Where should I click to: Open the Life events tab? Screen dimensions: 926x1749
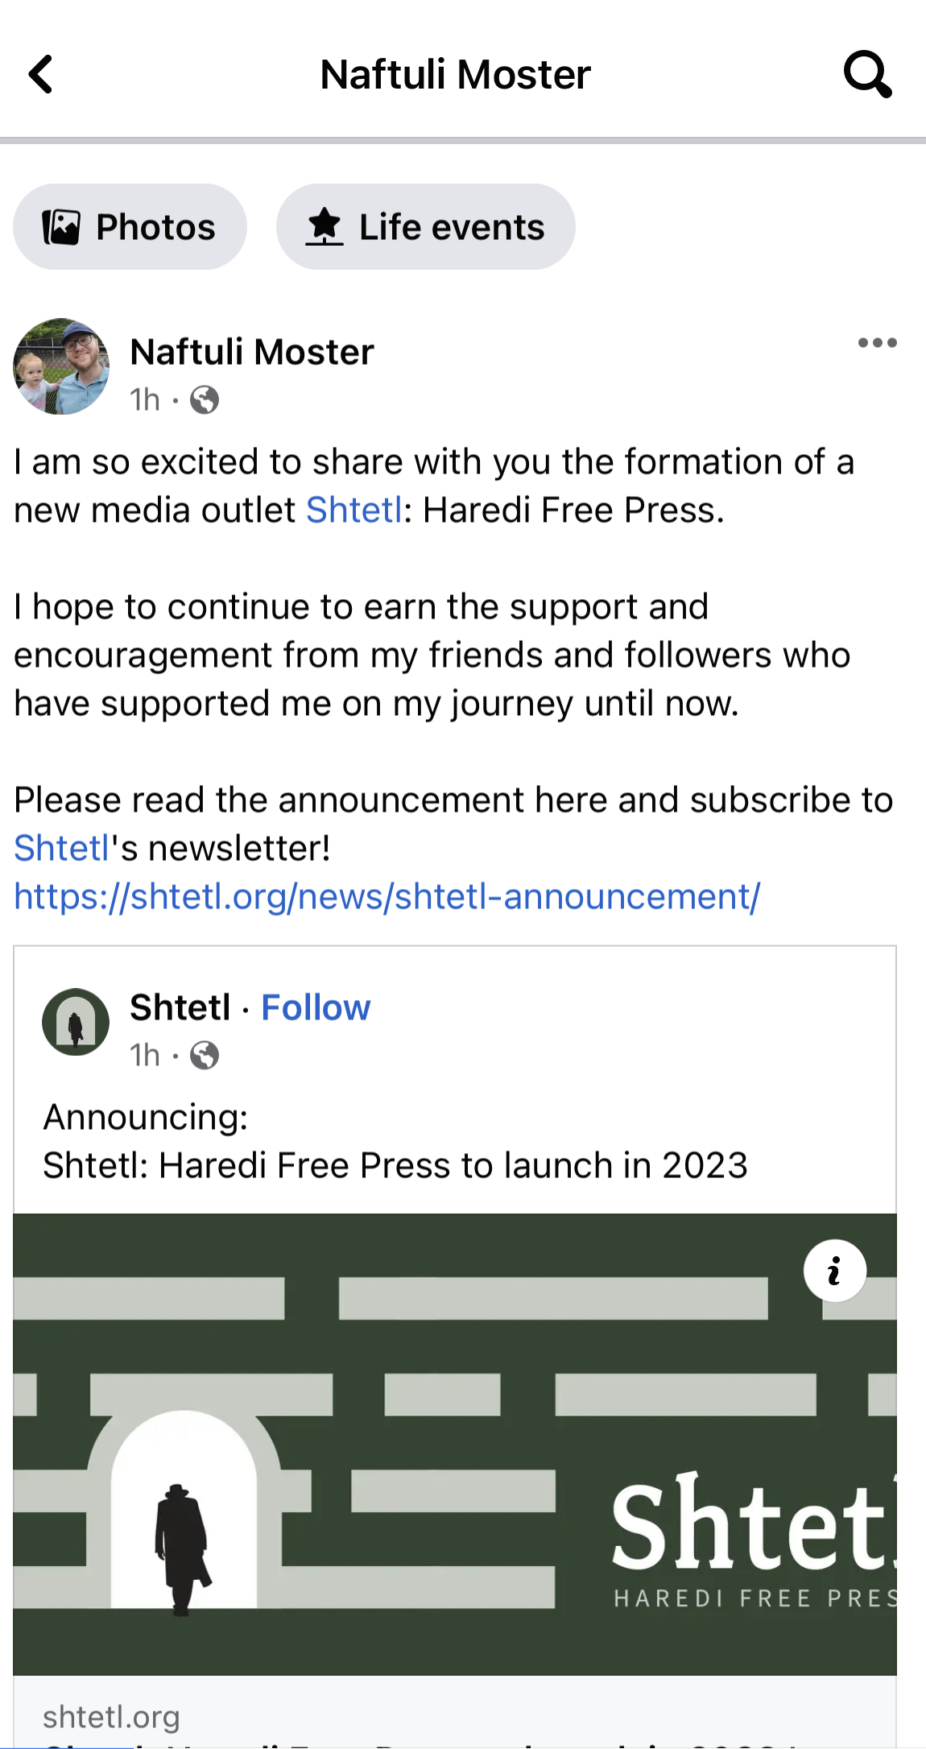point(425,227)
